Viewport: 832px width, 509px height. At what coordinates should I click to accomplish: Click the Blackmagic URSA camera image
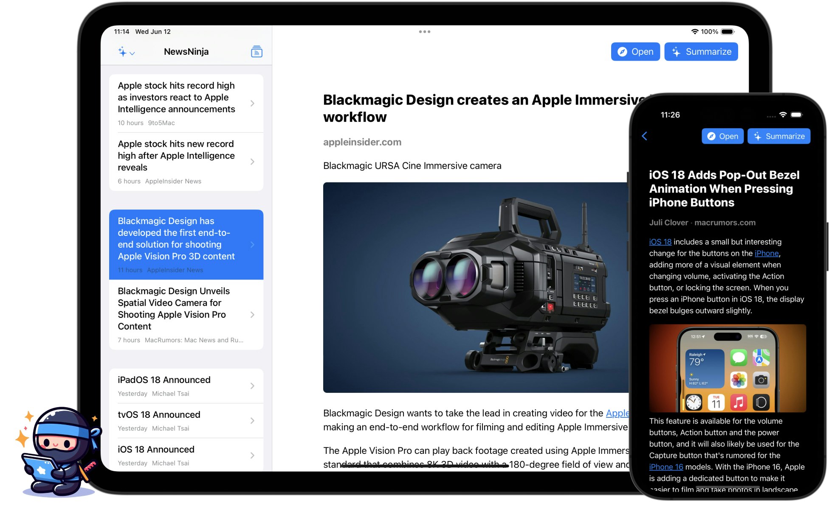tap(476, 287)
